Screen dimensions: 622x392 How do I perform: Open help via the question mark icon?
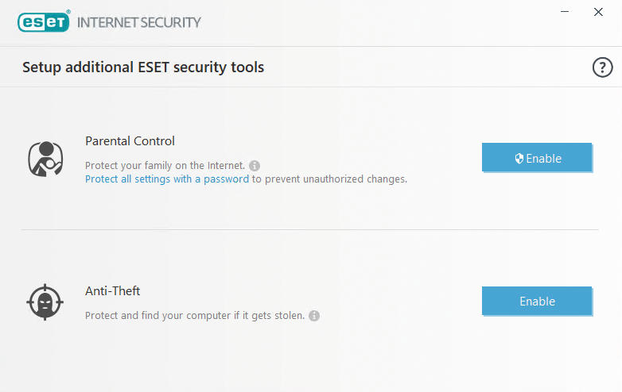(602, 67)
